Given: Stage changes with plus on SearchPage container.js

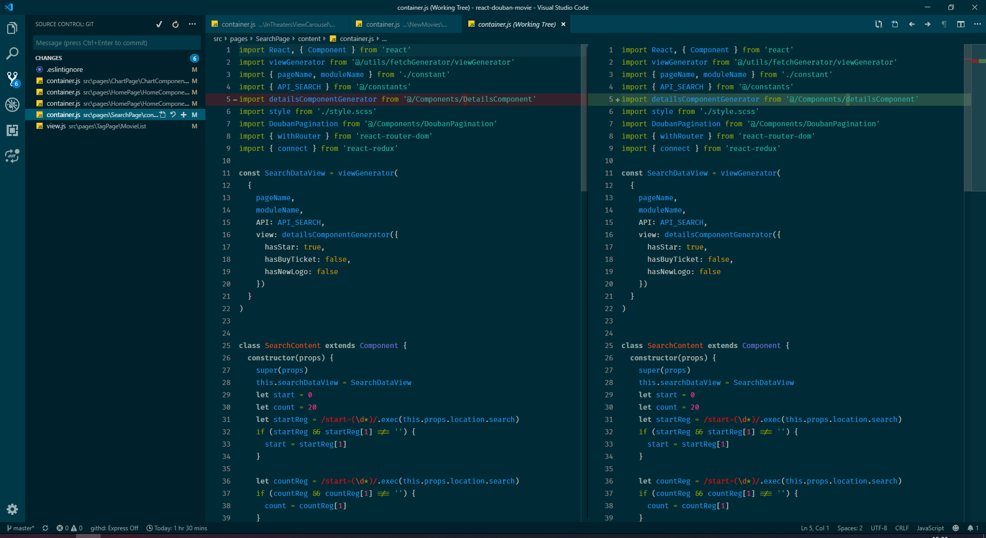Looking at the screenshot, I should click(x=183, y=114).
